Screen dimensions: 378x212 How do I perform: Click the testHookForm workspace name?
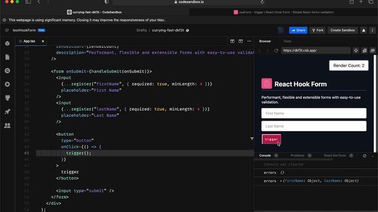point(24,30)
